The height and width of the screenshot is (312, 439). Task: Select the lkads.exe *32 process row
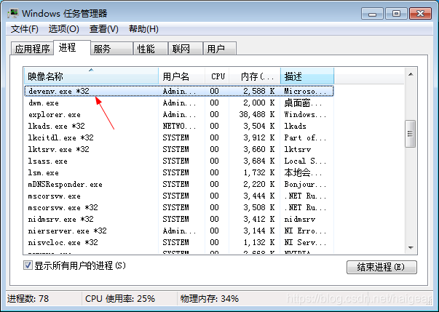pyautogui.click(x=179, y=126)
